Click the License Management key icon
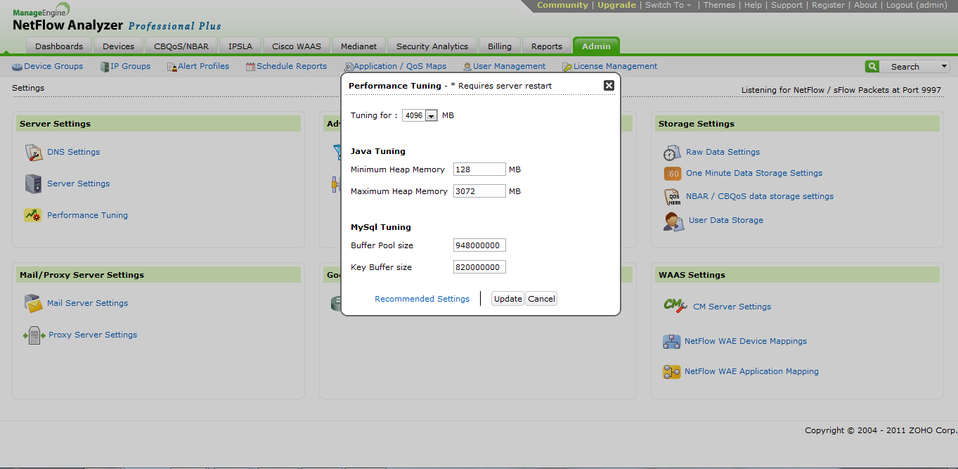This screenshot has width=958, height=469. coord(567,67)
